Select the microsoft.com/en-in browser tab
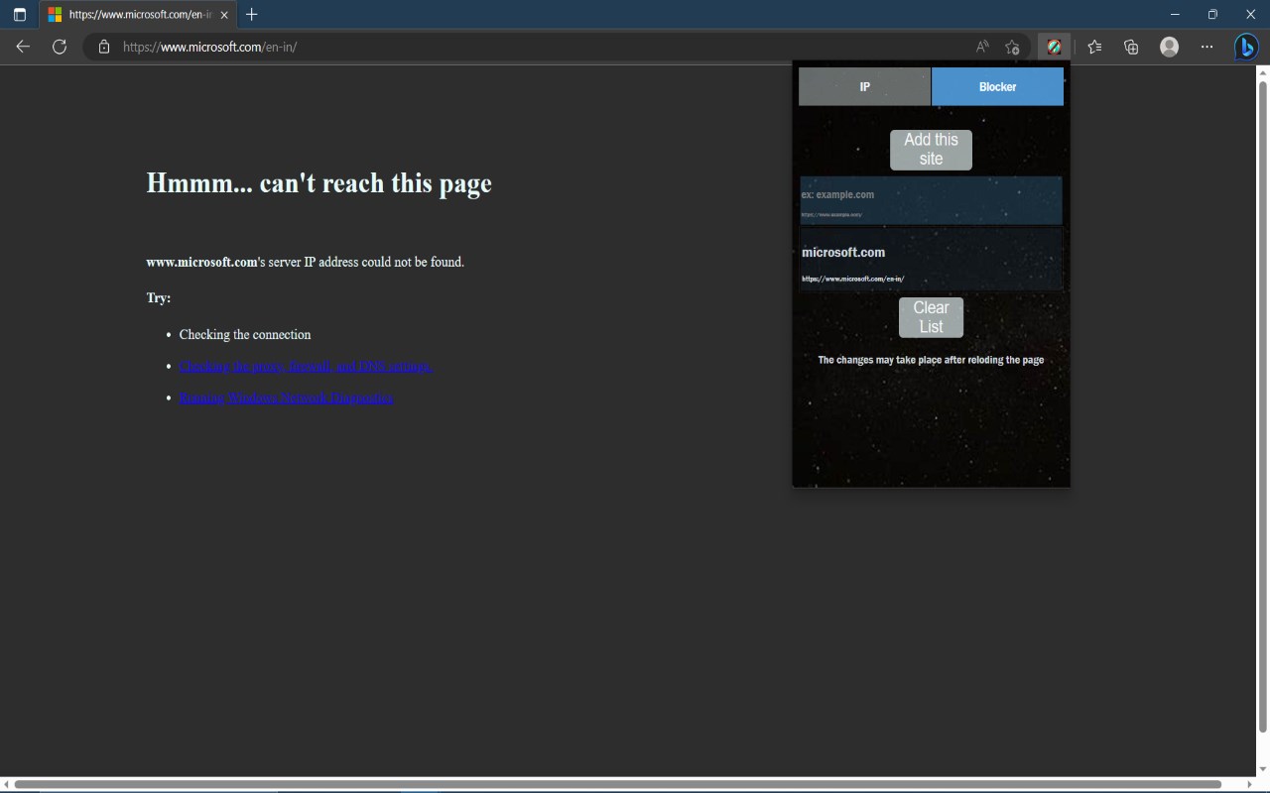The width and height of the screenshot is (1270, 793). (138, 15)
